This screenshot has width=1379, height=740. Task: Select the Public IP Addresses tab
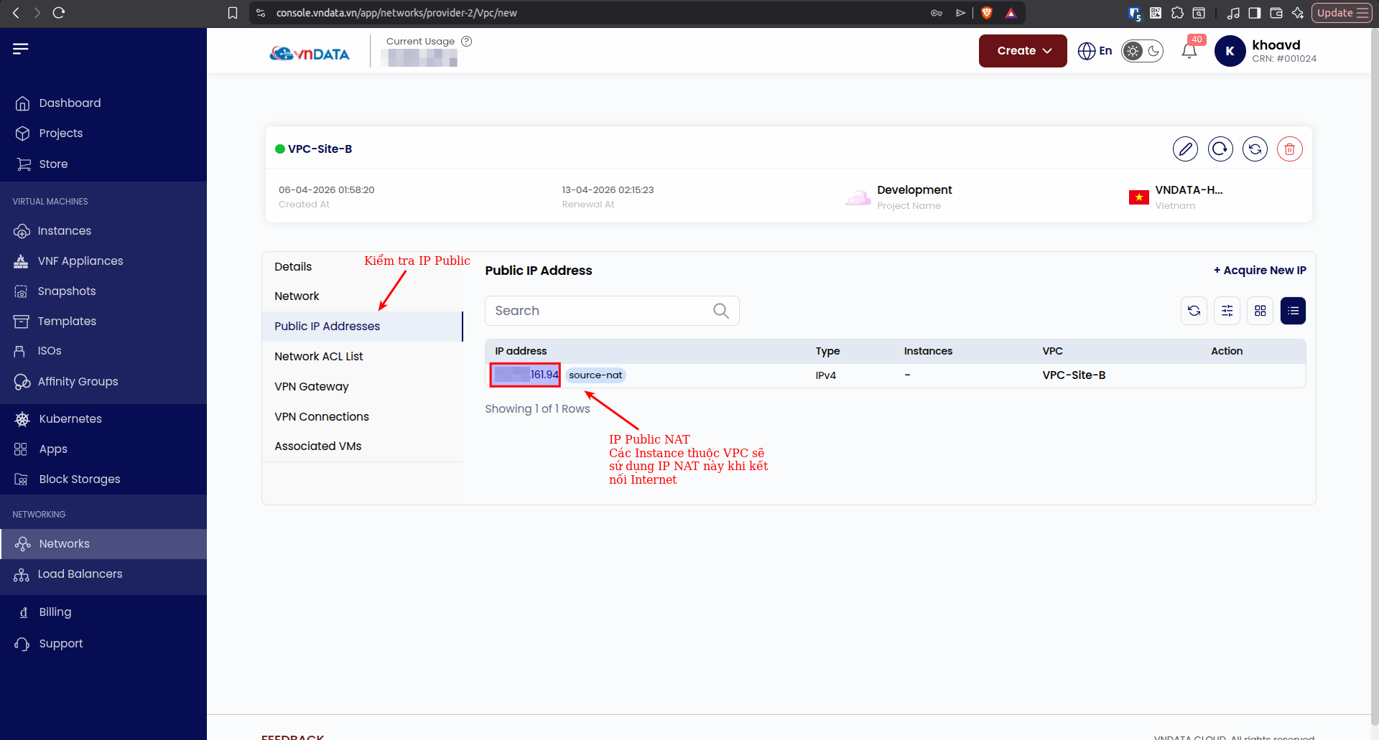pyautogui.click(x=362, y=327)
